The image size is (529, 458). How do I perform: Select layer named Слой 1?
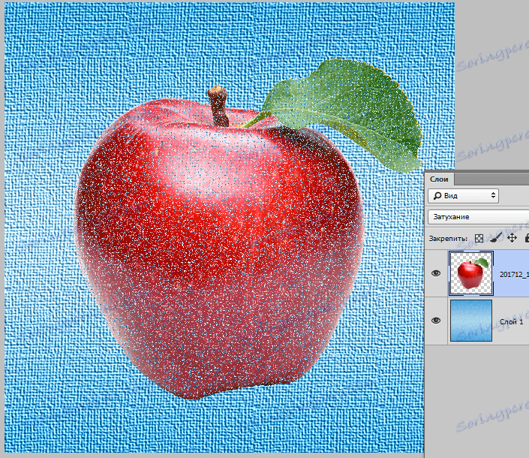coord(512,321)
